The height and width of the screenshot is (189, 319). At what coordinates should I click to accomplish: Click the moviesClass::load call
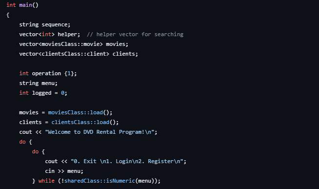pos(76,112)
